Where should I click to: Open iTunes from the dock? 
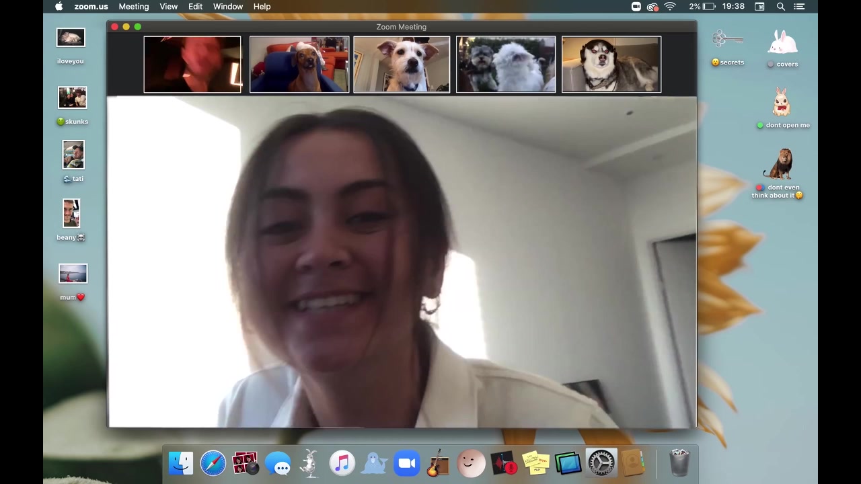click(x=342, y=463)
